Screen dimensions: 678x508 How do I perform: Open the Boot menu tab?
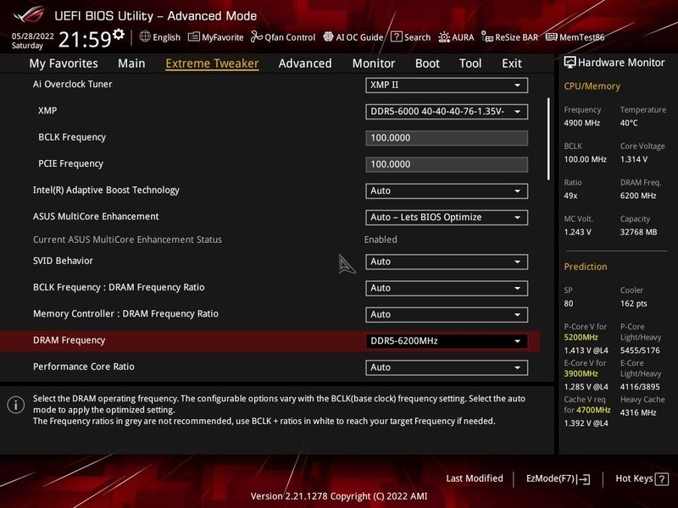427,63
